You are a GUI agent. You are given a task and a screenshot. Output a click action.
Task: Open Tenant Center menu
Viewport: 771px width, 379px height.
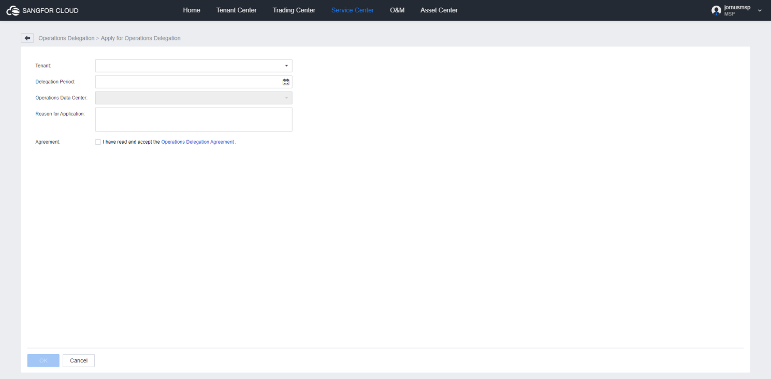(237, 10)
